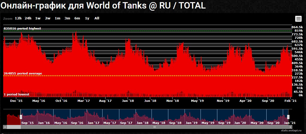Click navigator label Jan '20

tap(240, 123)
